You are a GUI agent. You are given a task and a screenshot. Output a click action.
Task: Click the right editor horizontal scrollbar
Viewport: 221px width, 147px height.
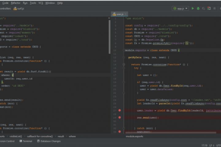pos(171,133)
